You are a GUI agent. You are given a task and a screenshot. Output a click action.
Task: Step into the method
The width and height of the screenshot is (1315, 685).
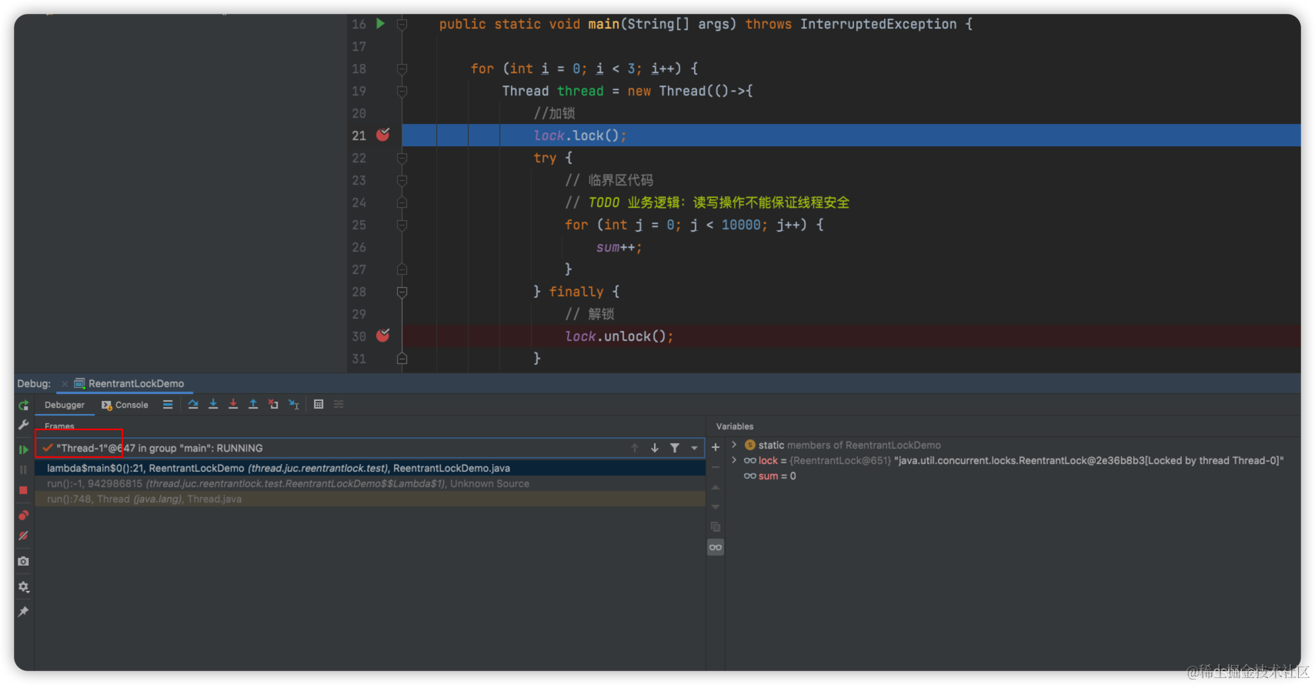213,405
